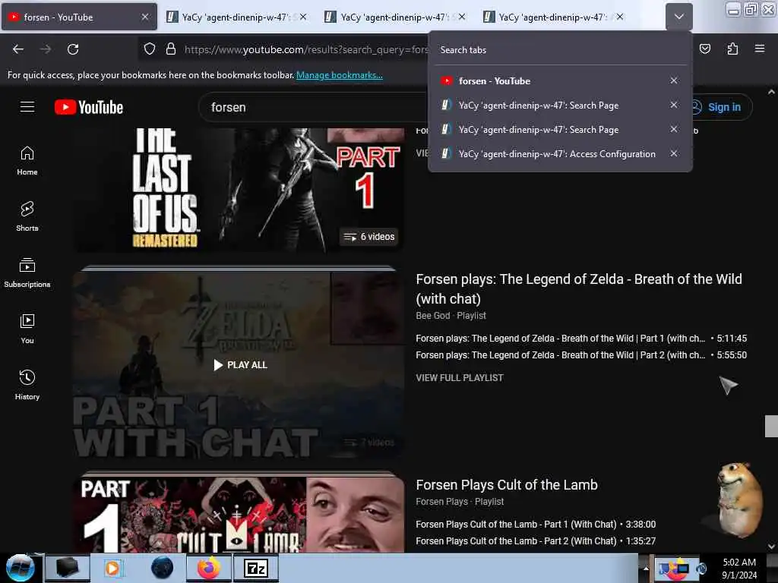778x583 pixels.
Task: Click the scrollbar up arrow
Action: click(771, 92)
